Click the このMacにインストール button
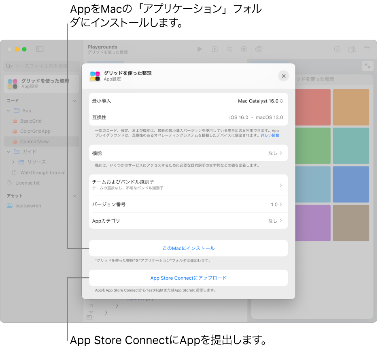 tap(189, 248)
